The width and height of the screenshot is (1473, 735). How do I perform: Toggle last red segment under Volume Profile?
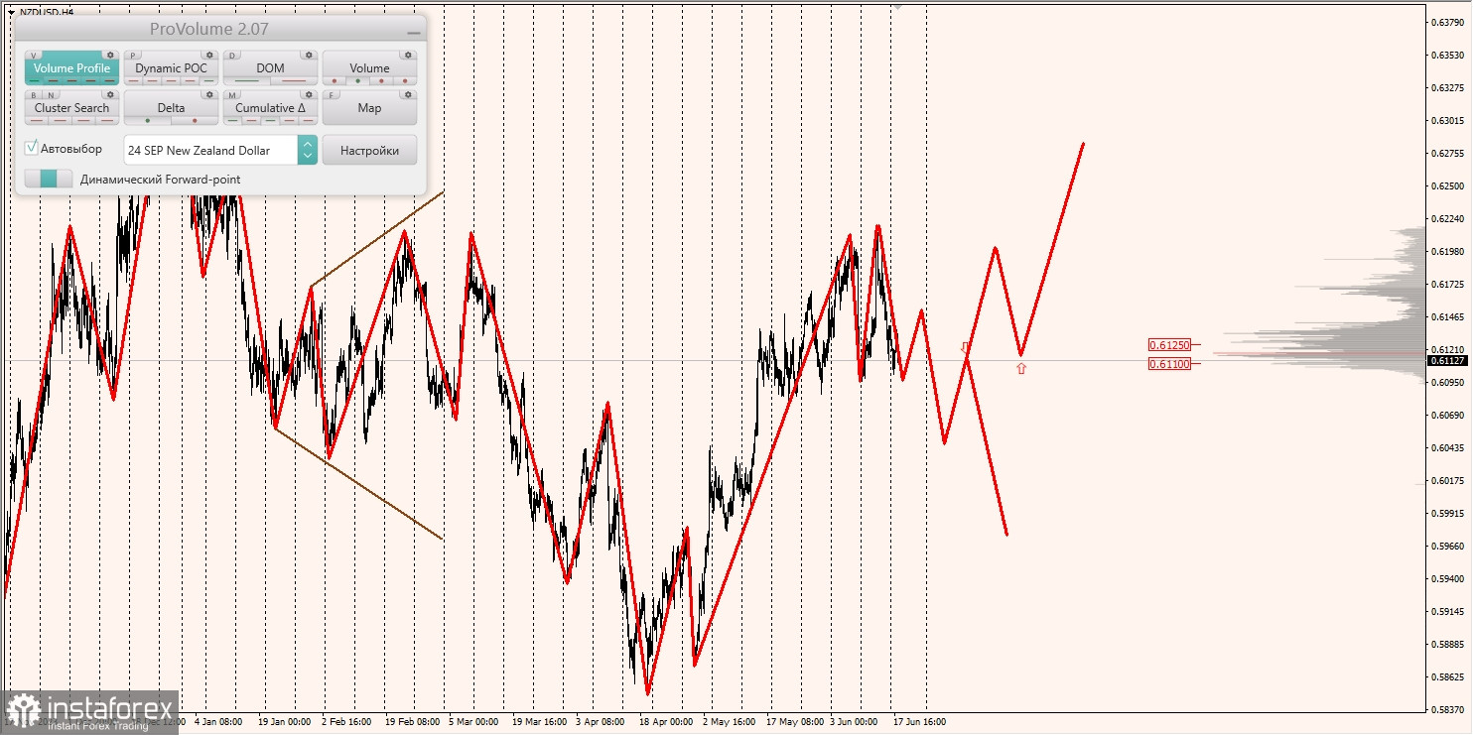109,81
